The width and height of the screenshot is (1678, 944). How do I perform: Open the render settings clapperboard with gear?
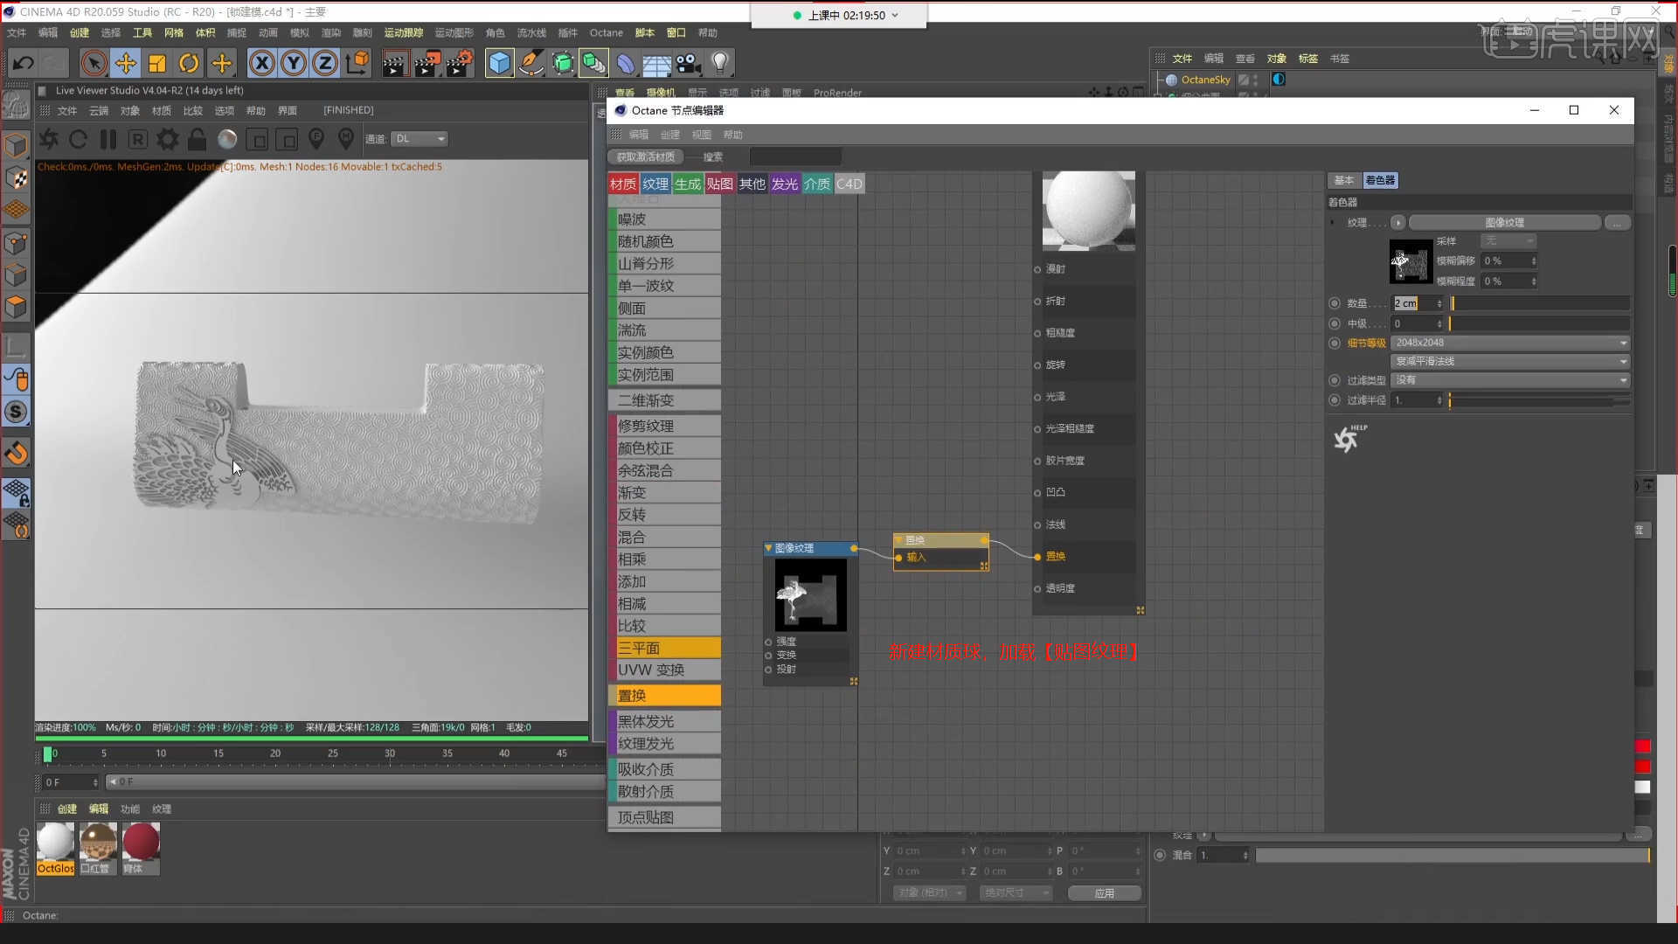click(x=460, y=63)
